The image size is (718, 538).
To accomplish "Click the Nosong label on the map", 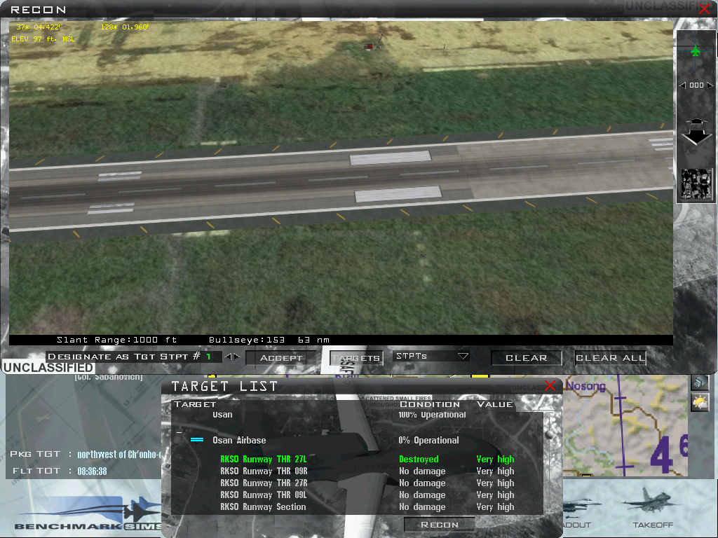I will [585, 386].
